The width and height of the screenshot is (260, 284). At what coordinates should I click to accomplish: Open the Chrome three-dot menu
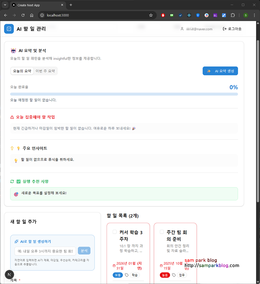[255, 15]
